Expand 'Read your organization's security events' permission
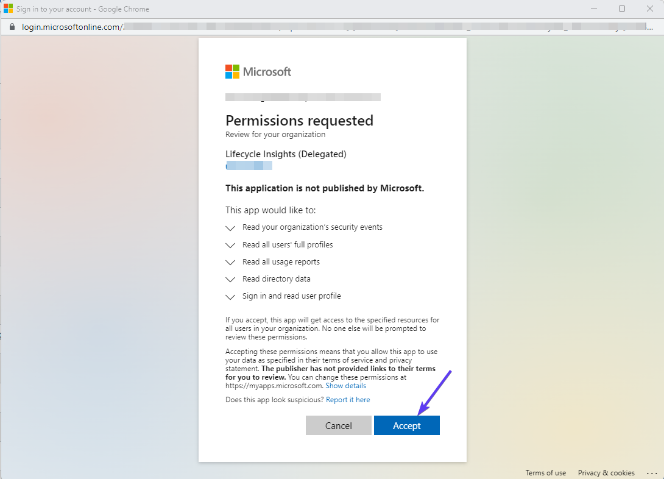 [x=230, y=228]
